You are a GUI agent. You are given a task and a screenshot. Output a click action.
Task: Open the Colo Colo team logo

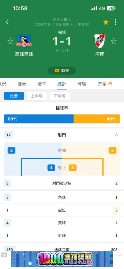(x=24, y=41)
